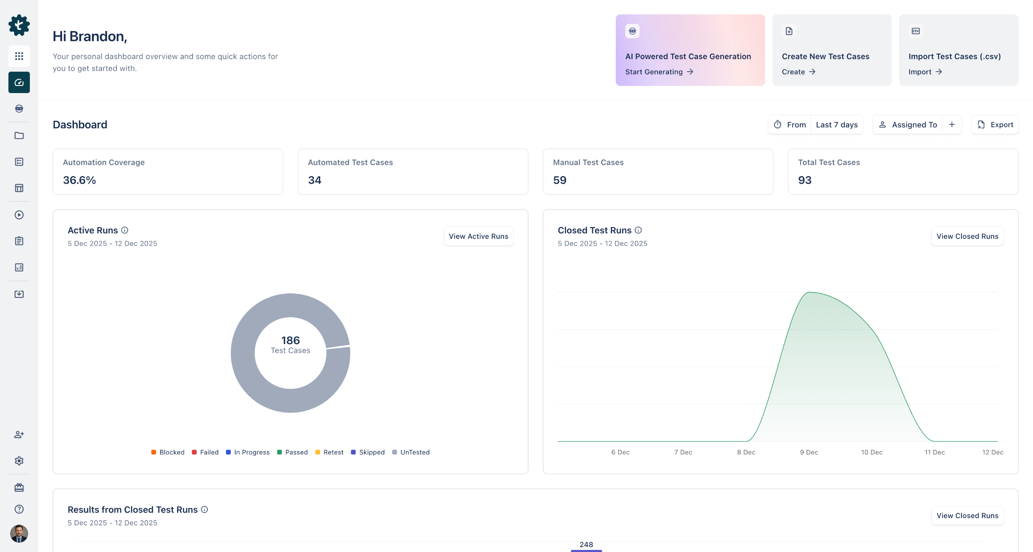The width and height of the screenshot is (1033, 552).
Task: Open the Last 7 days date dropdown
Action: pos(836,125)
